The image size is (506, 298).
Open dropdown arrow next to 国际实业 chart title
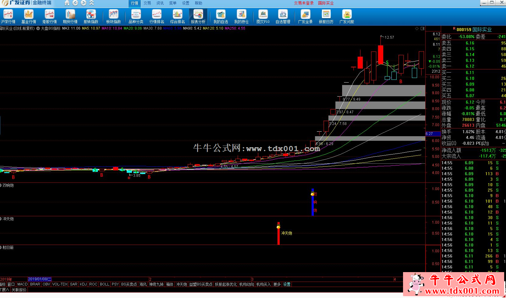38,28
